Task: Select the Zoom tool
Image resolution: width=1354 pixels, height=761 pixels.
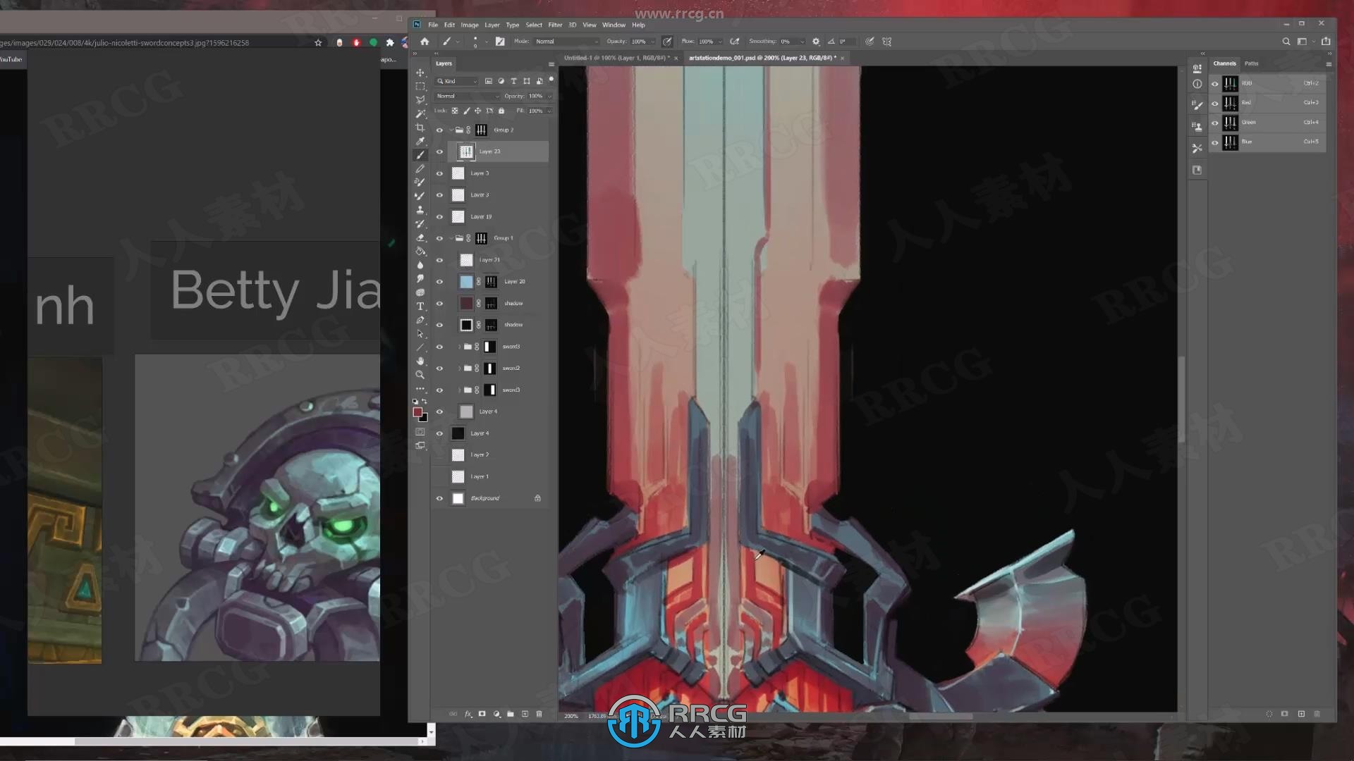Action: pos(420,375)
